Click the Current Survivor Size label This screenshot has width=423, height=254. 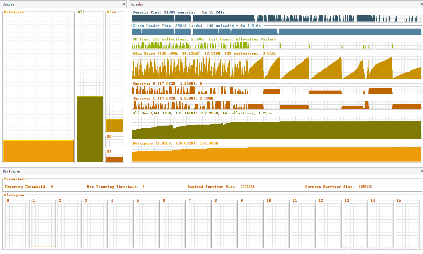(x=330, y=187)
